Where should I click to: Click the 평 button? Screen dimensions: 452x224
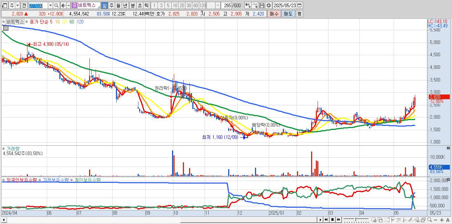point(300,14)
